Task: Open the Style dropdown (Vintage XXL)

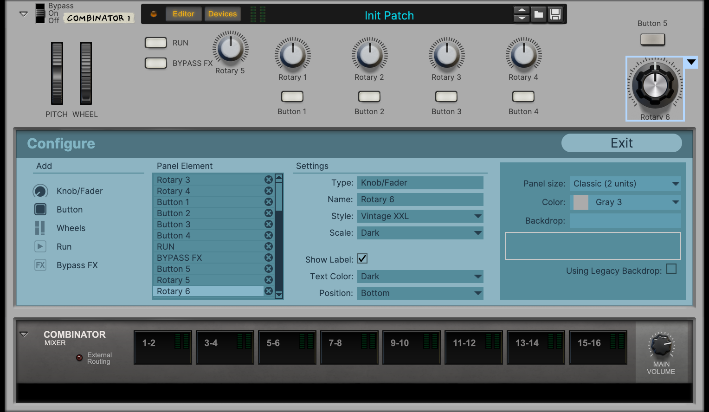Action: tap(420, 216)
